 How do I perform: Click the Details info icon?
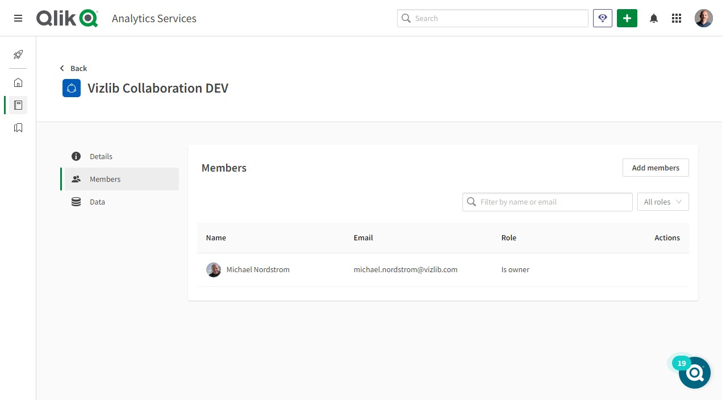76,156
